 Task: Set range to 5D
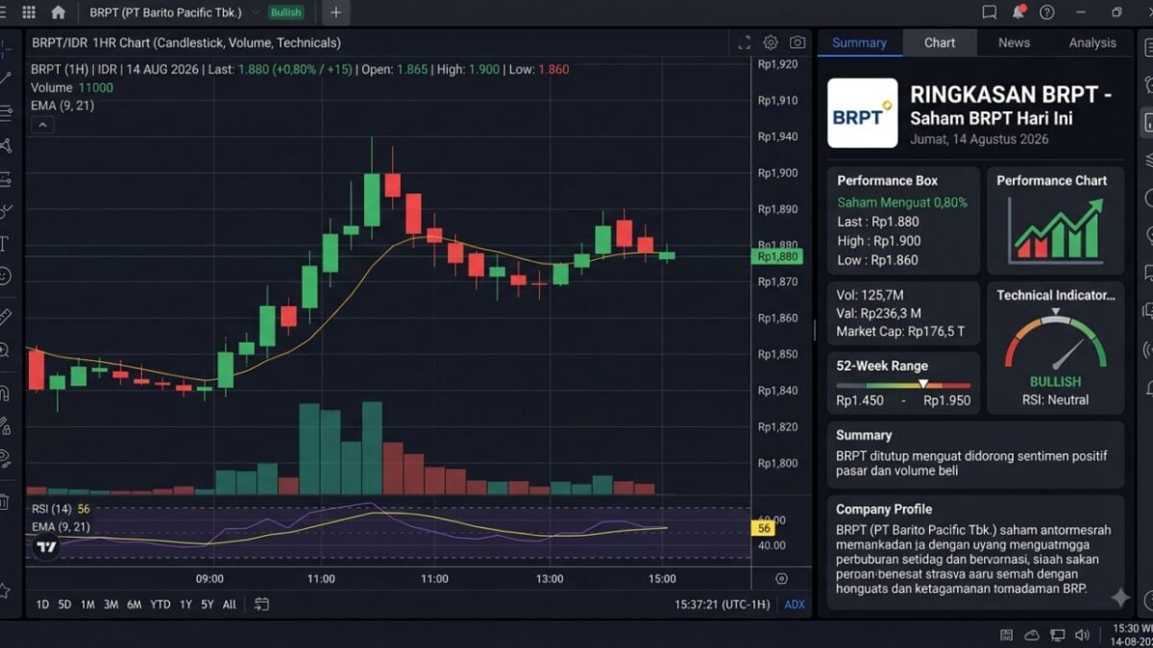(x=64, y=604)
